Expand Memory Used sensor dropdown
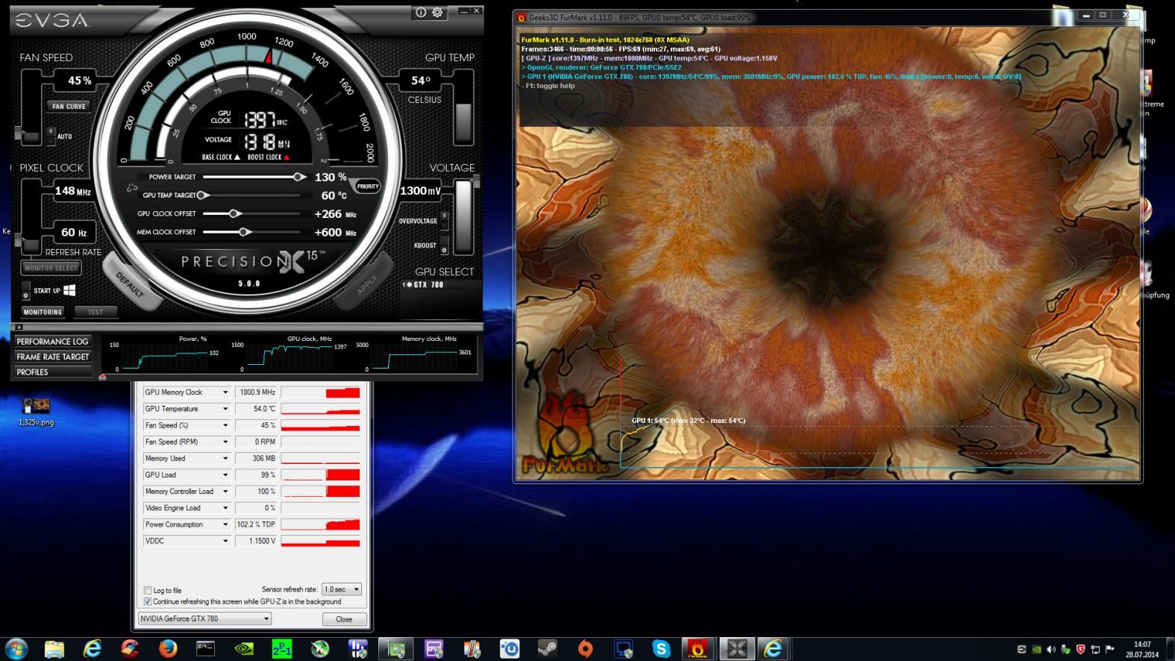This screenshot has width=1175, height=661. point(225,458)
